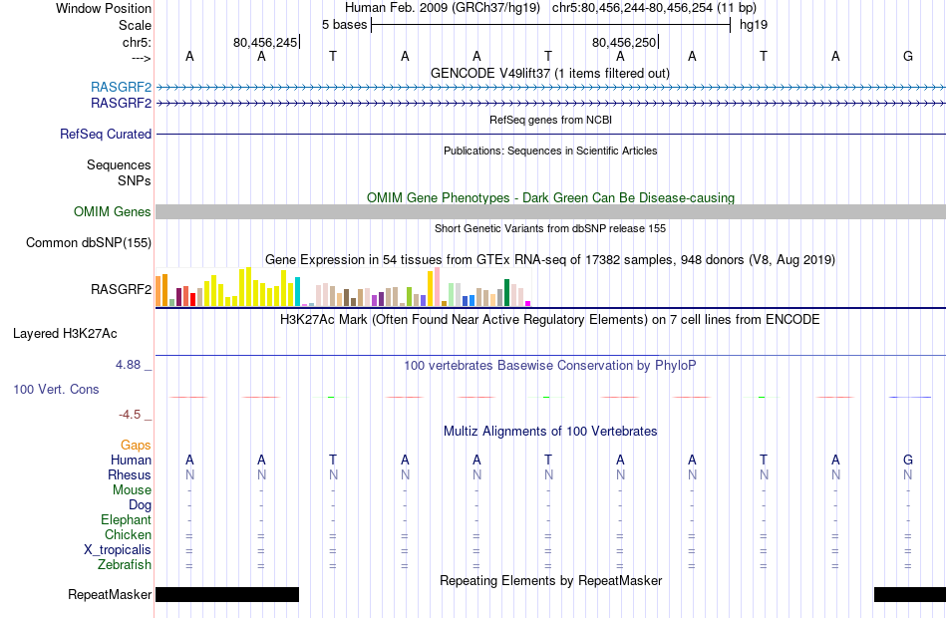Select the X_tropicalis species label
Image resolution: width=947 pixels, height=618 pixels.
coord(118,550)
